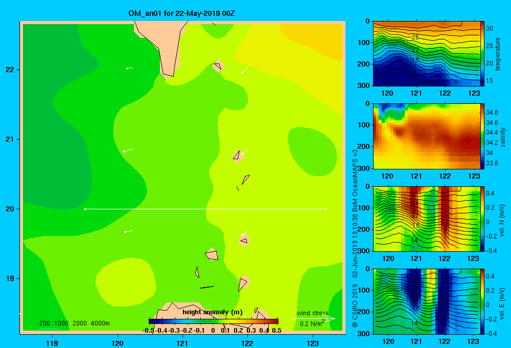Click the "0.2 N/m2" wind stress value

(x=312, y=323)
